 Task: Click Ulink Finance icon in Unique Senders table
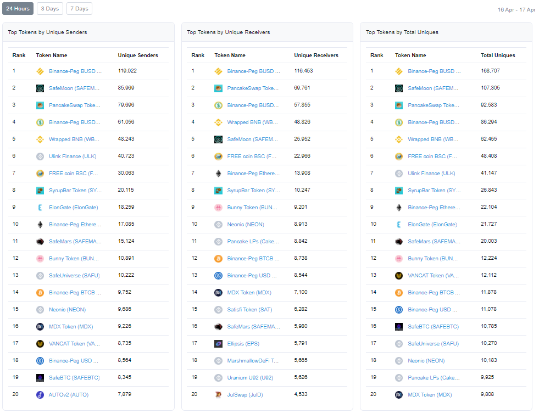tap(40, 157)
